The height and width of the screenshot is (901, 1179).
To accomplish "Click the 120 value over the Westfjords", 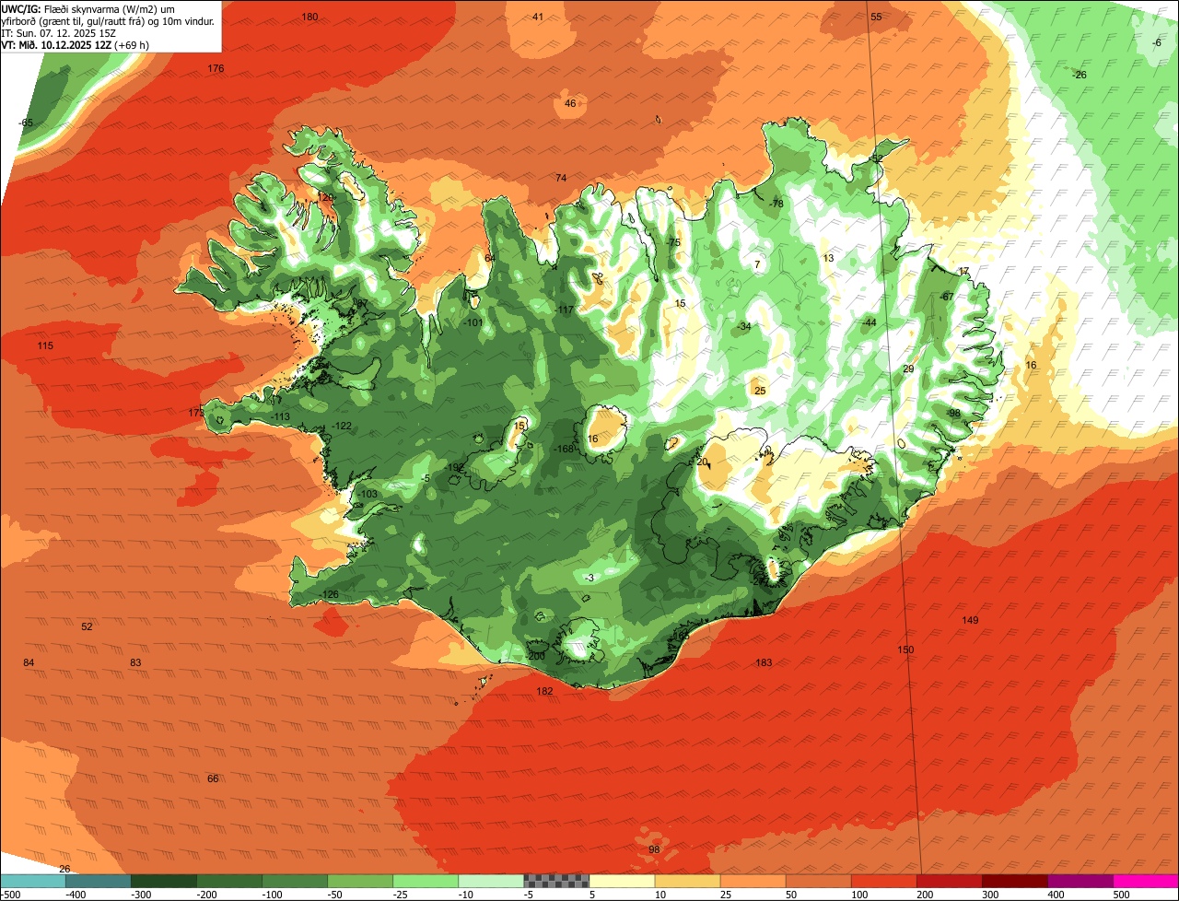I will 324,197.
